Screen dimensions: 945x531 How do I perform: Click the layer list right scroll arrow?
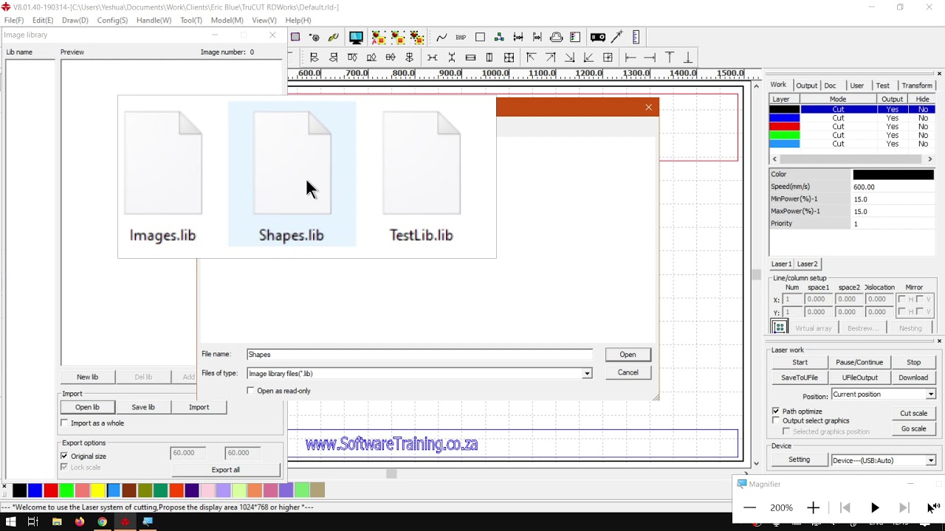(930, 159)
